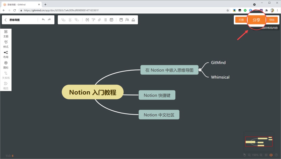Open the 样式 style panel

click(6, 44)
